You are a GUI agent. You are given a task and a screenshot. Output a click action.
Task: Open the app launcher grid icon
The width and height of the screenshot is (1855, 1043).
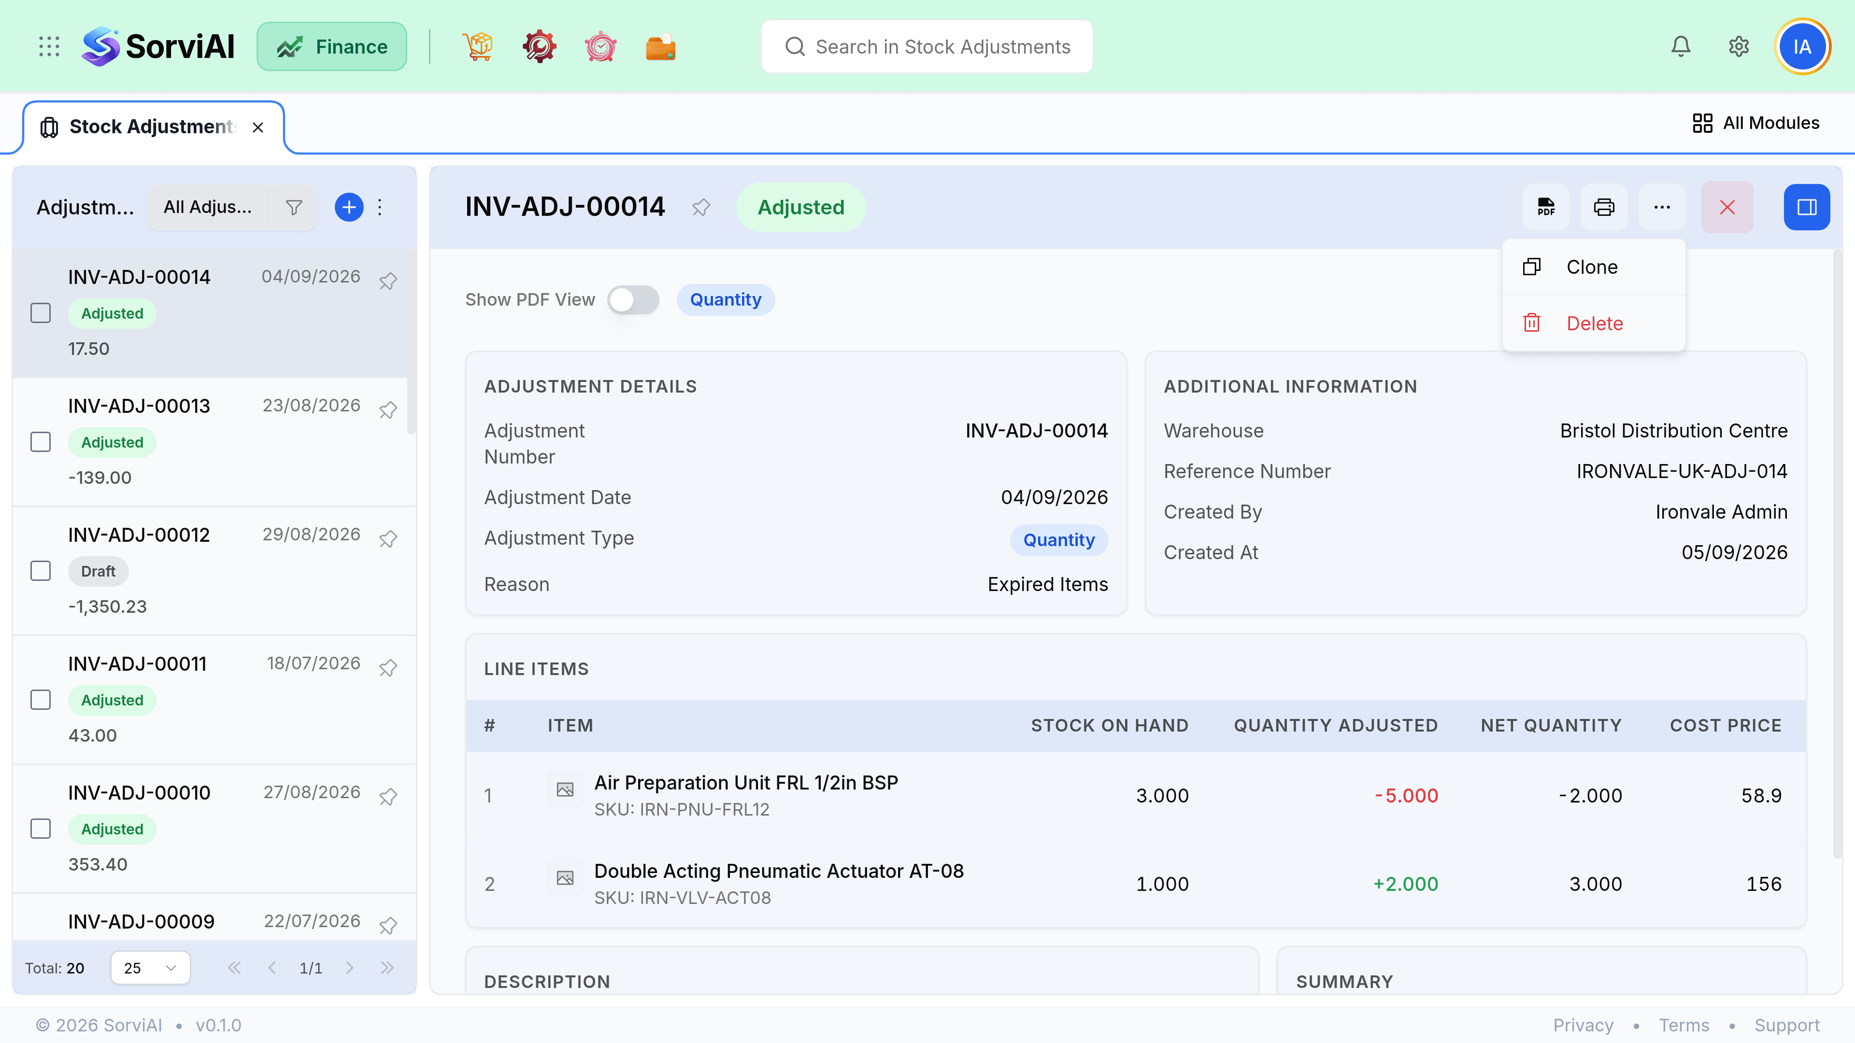pos(49,47)
